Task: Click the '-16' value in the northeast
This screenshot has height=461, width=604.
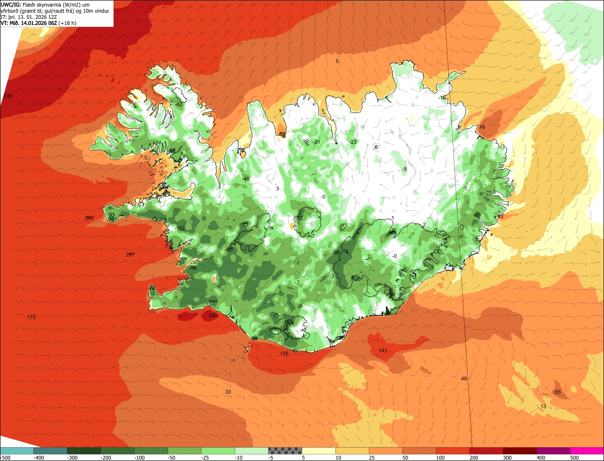Action: 441,98
